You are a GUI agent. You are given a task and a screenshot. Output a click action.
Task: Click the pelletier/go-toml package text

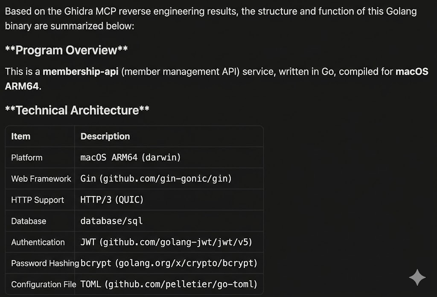point(181,285)
